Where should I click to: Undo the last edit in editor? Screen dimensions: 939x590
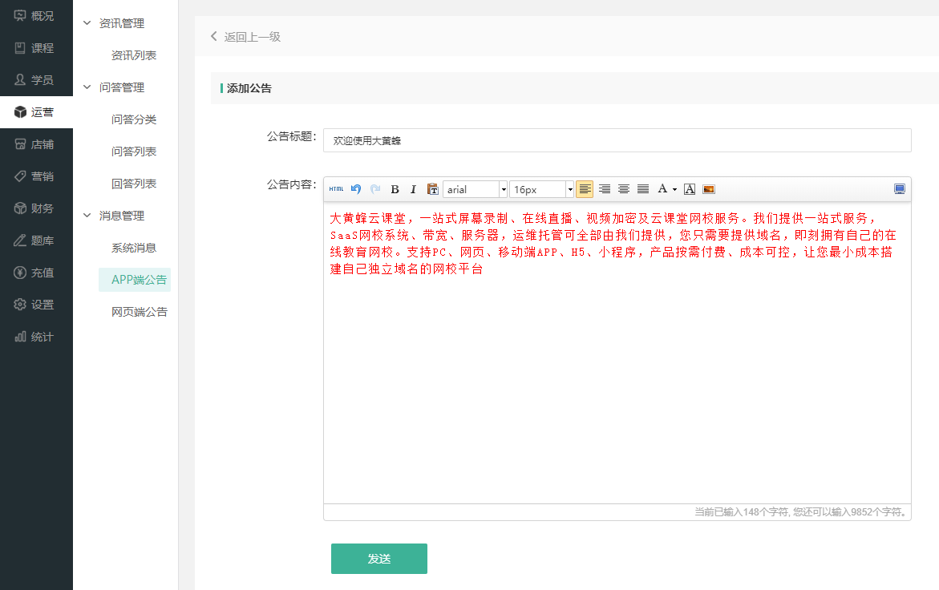point(356,189)
